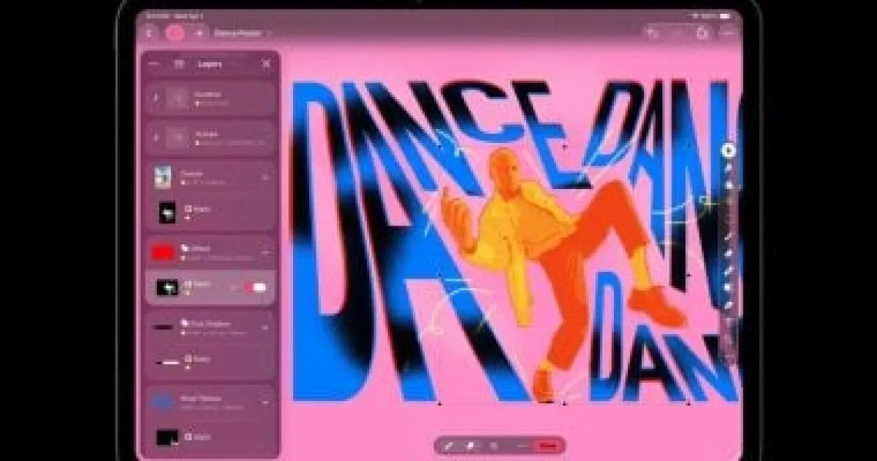Select the mask row under the dancer-thumbnail layer
This screenshot has height=461, width=877.
pos(210,212)
